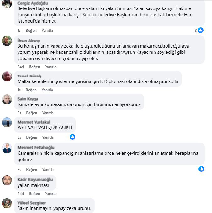Click like reaction icon with count 3
This screenshot has width=212, height=213.
(x=201, y=30)
